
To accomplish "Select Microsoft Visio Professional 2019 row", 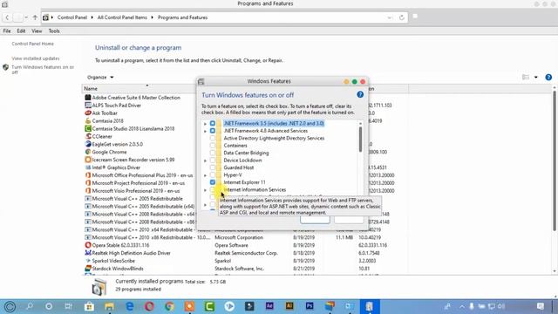I will [x=140, y=191].
